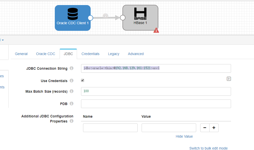Click the Max Batch Size info icon

pos(71,91)
